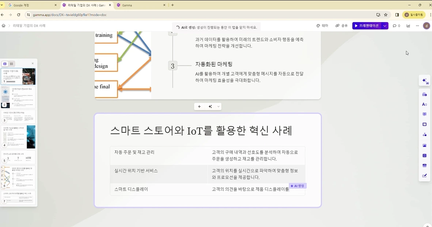Click the install app icon in address bar
This screenshot has width=432, height=227.
pyautogui.click(x=378, y=15)
